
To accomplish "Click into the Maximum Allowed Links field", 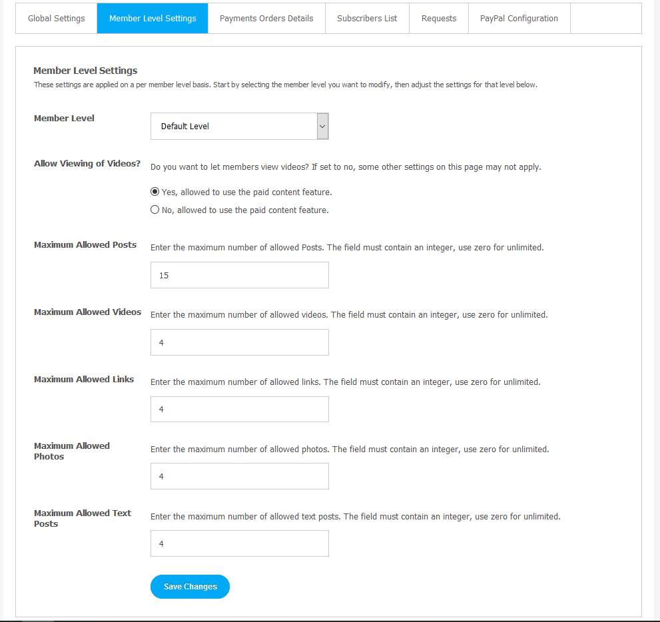I will pyautogui.click(x=240, y=409).
